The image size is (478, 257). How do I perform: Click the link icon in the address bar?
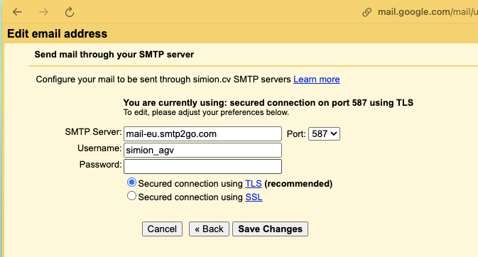pos(366,12)
